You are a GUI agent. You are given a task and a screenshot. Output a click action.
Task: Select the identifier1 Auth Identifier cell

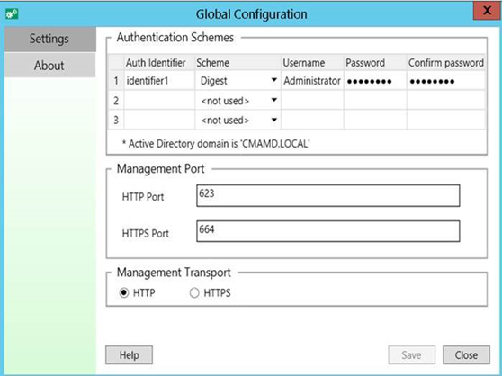[159, 81]
